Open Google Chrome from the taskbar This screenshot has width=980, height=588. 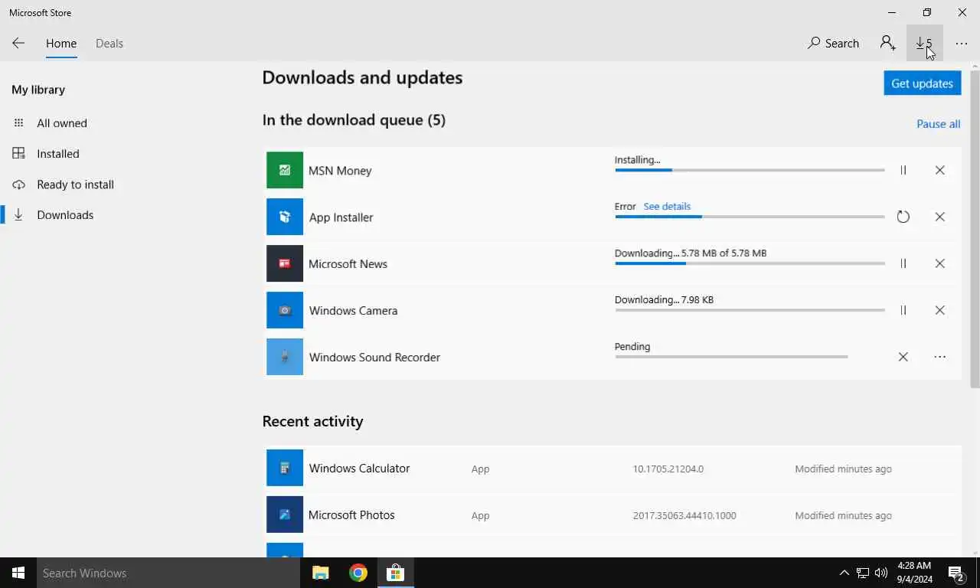(x=358, y=573)
